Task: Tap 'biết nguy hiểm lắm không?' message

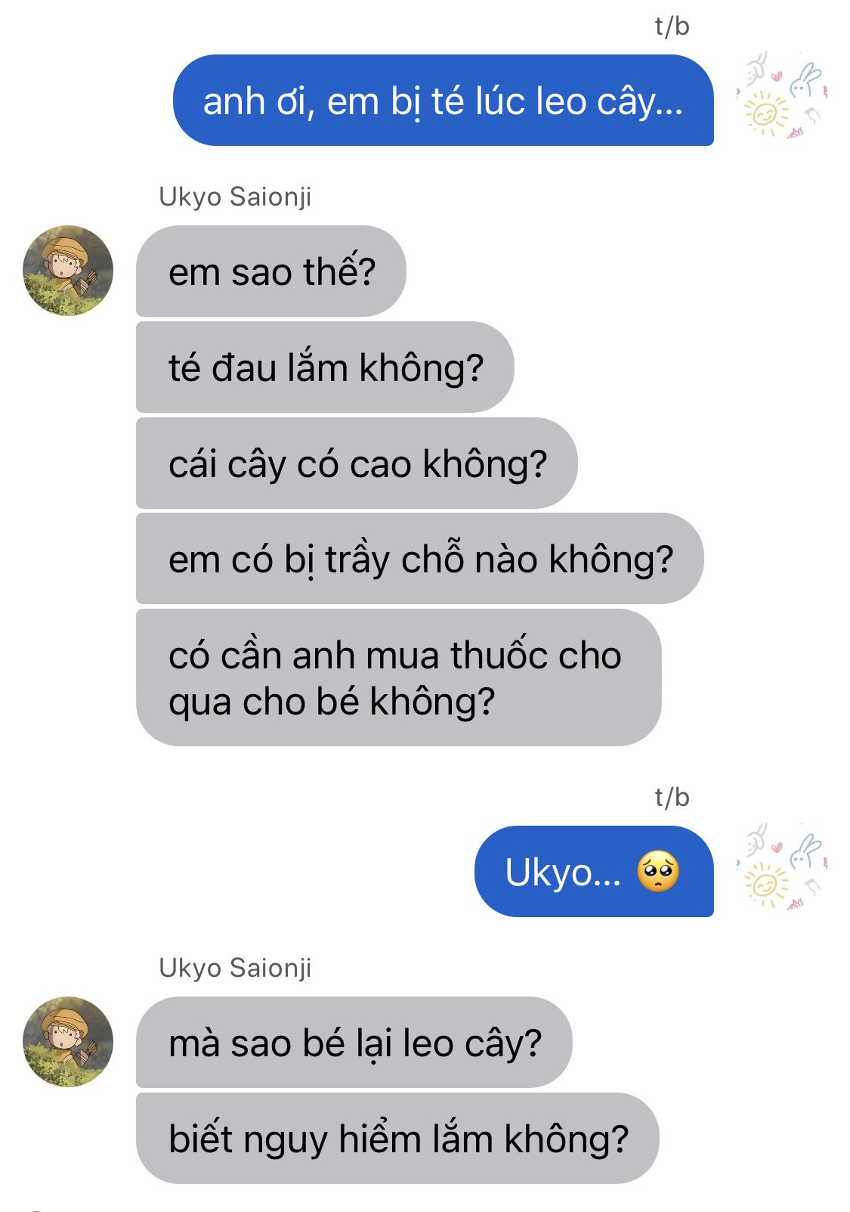Action: point(397,1138)
